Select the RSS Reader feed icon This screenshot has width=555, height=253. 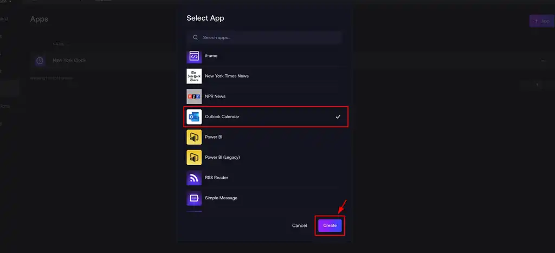click(x=194, y=178)
